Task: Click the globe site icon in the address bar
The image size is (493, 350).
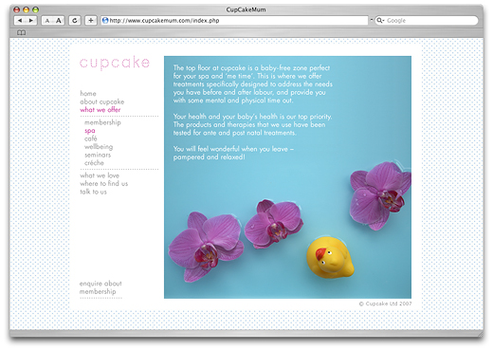Action: [x=105, y=21]
